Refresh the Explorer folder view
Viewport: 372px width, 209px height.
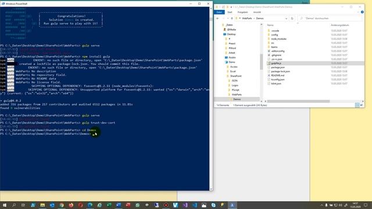pos(292,18)
